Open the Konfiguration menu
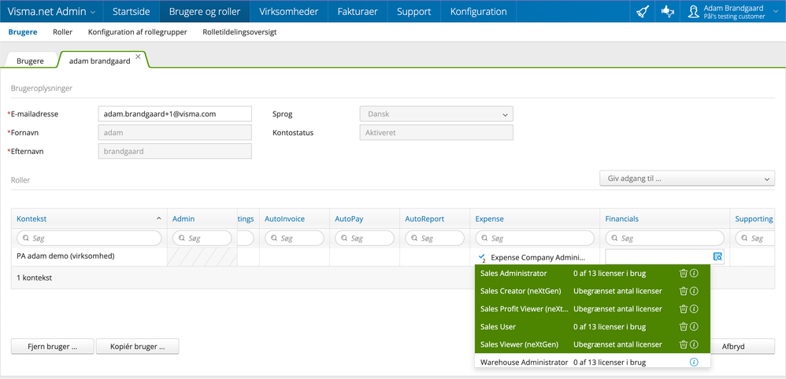This screenshot has height=379, width=786. coord(478,12)
